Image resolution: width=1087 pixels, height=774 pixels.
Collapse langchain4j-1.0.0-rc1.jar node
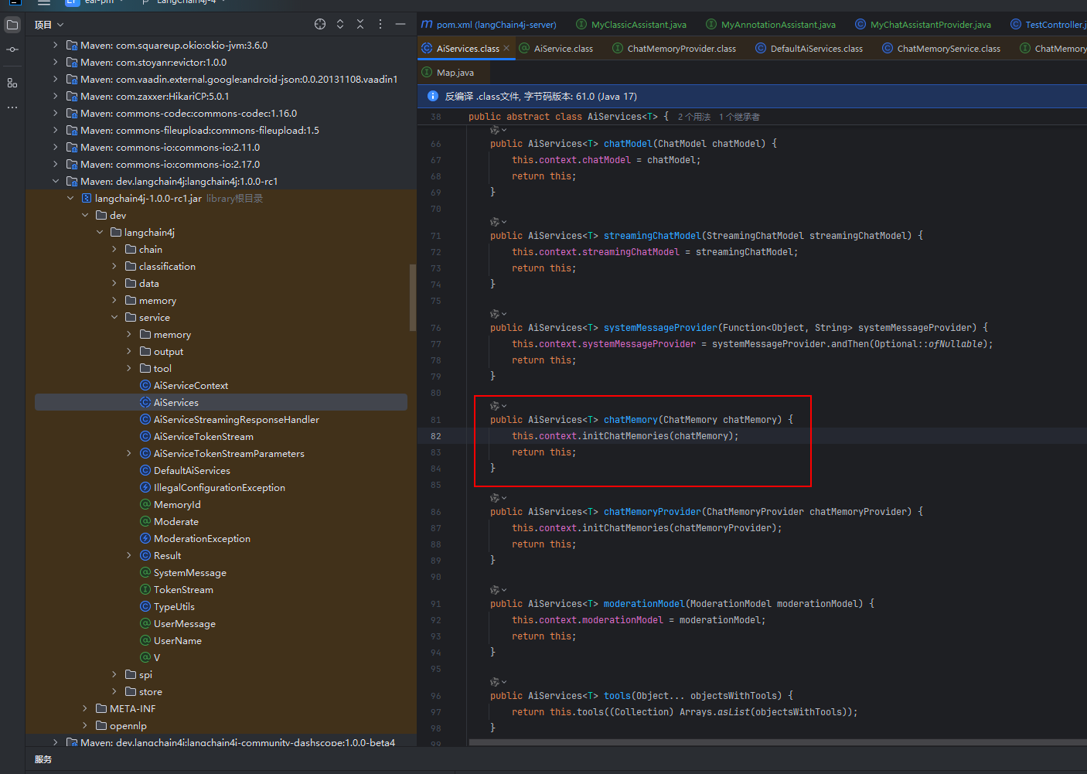tap(70, 199)
